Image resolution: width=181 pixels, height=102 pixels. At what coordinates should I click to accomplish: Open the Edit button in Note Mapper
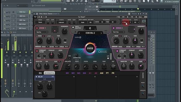click(106, 31)
